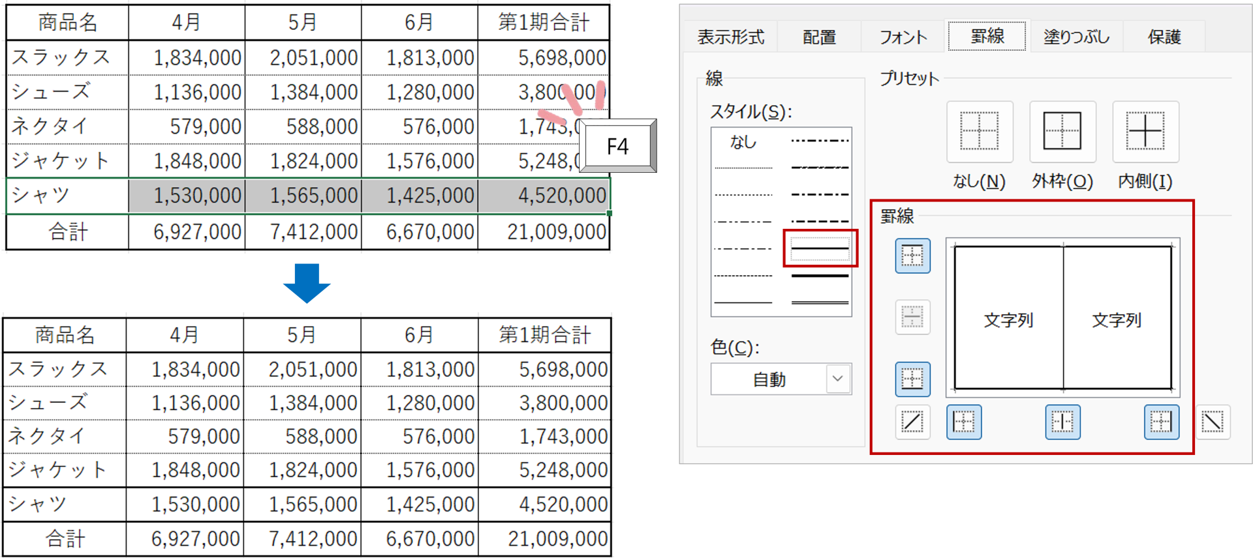Select 商品名 header in the top table
1253x558 pixels.
[67, 22]
